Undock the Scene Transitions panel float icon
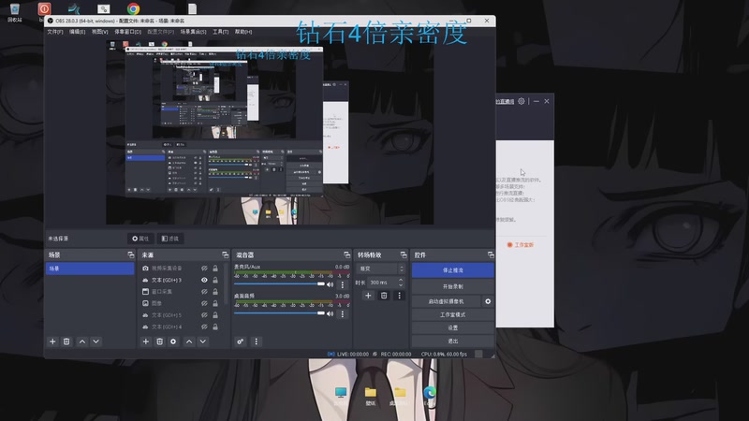 pos(404,254)
